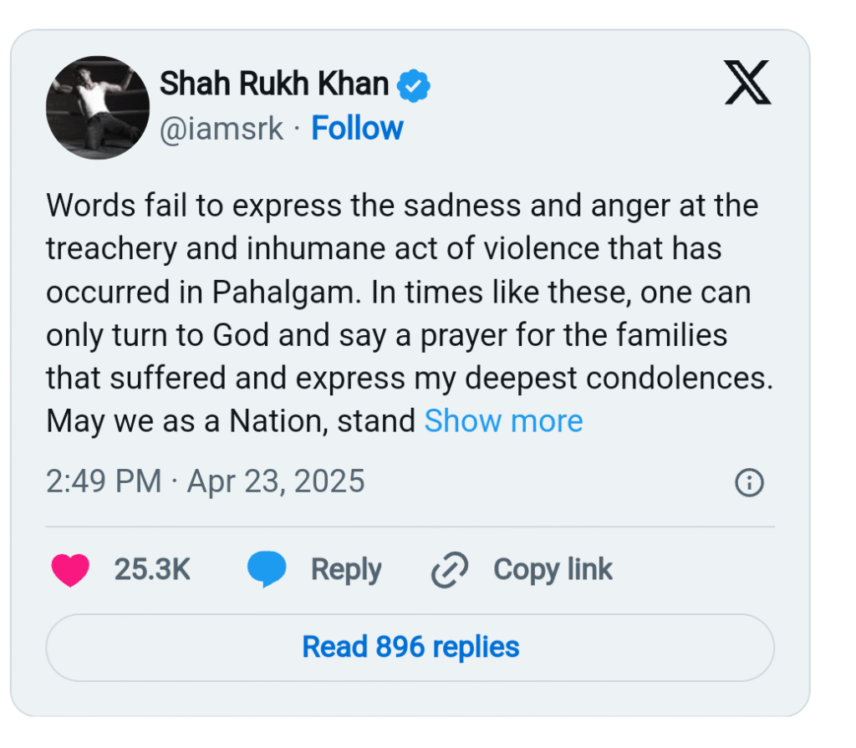This screenshot has height=748, width=856.
Task: Open the @iamsrk handle link
Action: (222, 129)
